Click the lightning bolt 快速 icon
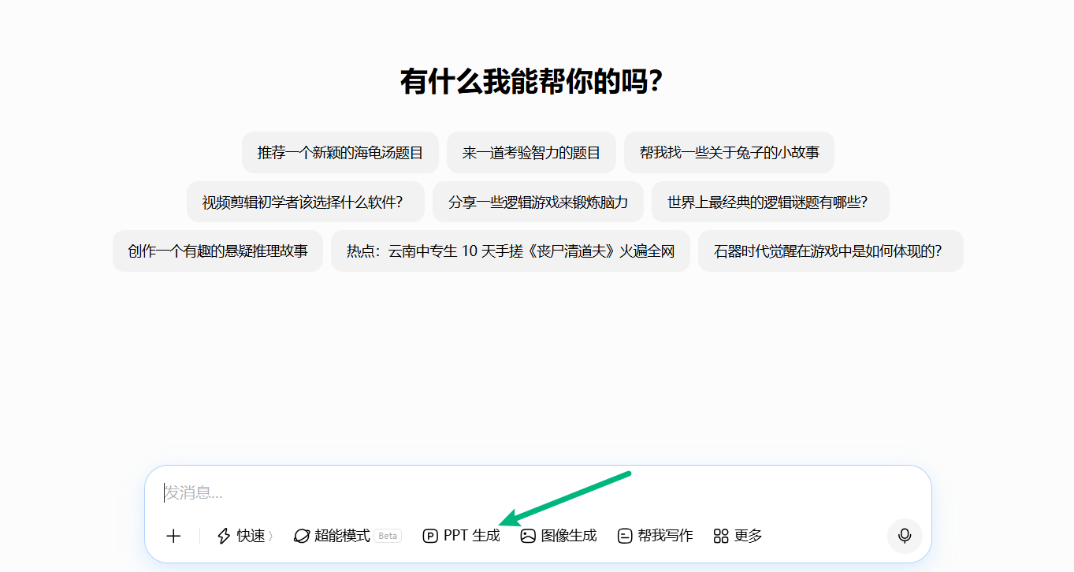 click(x=224, y=536)
